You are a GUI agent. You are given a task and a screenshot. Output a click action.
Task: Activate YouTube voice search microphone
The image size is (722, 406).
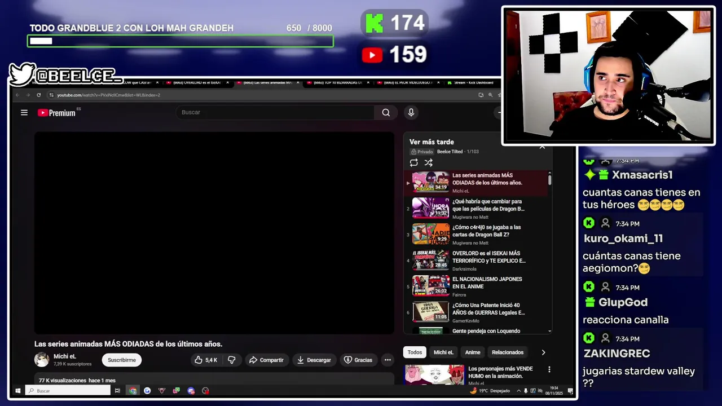(411, 112)
